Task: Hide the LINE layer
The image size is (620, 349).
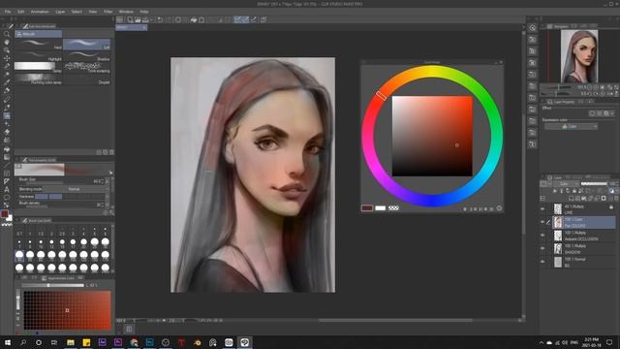Action: (542, 209)
